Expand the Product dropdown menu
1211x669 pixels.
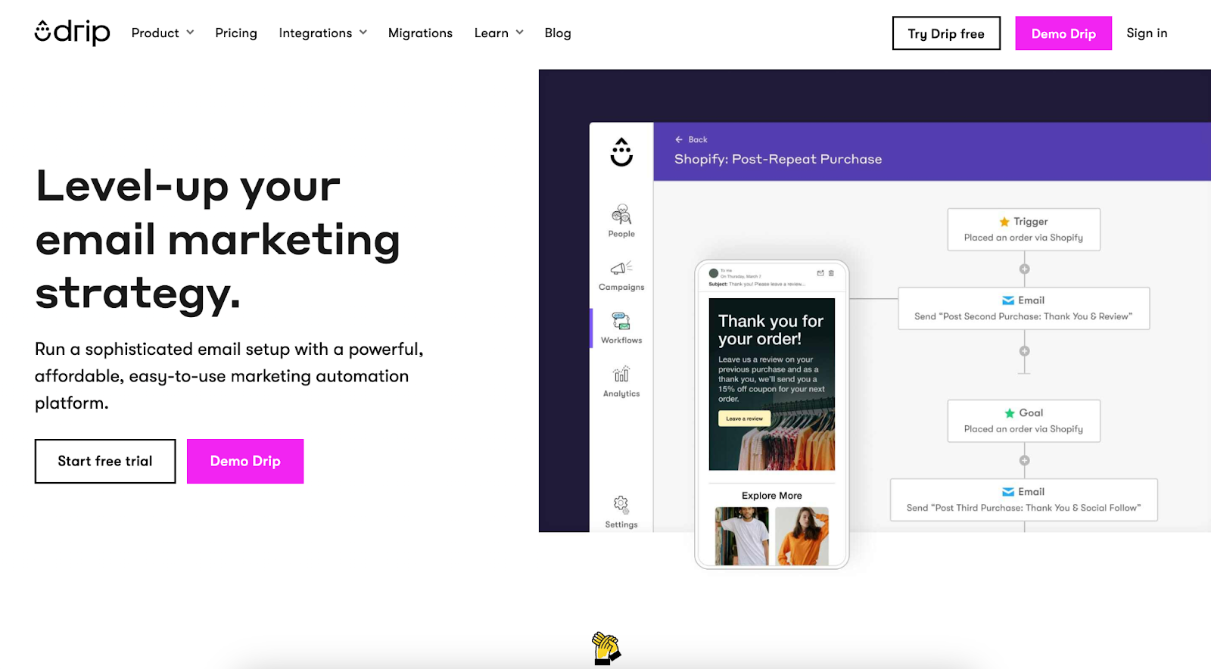(163, 33)
